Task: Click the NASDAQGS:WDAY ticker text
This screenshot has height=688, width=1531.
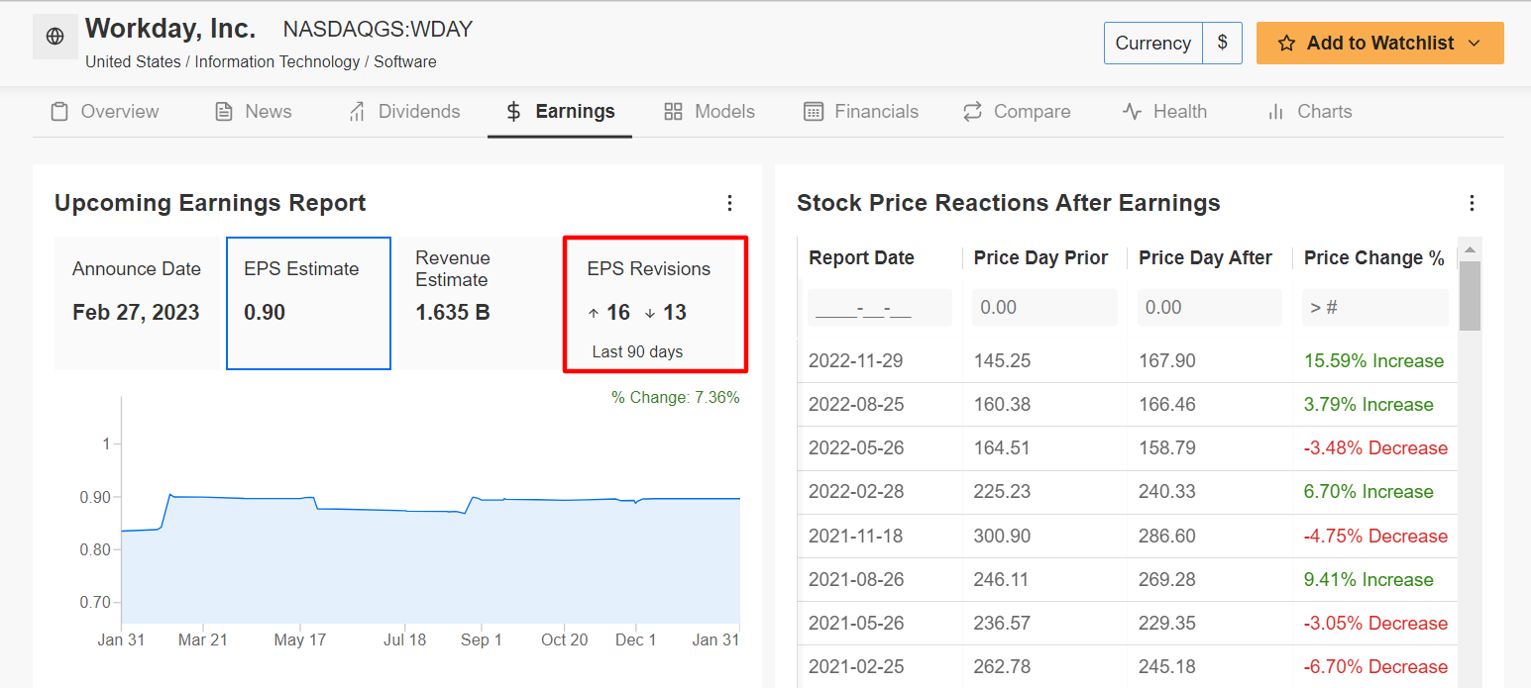Action: click(378, 30)
